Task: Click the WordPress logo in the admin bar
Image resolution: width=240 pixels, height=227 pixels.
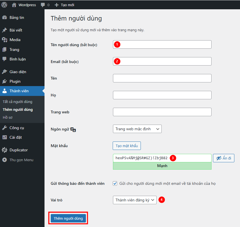Action: tap(4, 5)
